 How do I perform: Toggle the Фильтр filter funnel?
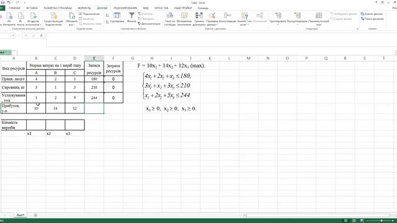coord(132,18)
